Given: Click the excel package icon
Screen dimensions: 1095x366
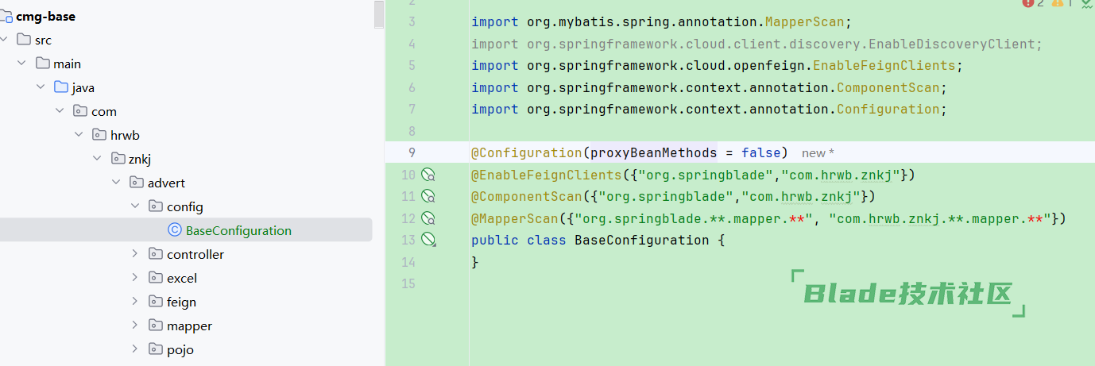Looking at the screenshot, I should point(156,278).
